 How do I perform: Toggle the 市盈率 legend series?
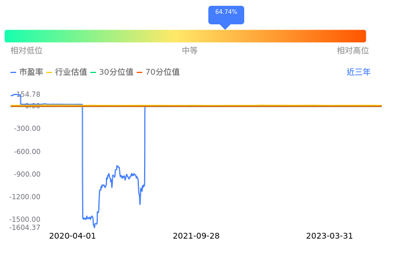27,72
